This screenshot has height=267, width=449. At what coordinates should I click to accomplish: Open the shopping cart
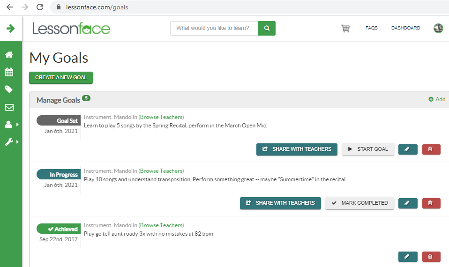pyautogui.click(x=345, y=29)
